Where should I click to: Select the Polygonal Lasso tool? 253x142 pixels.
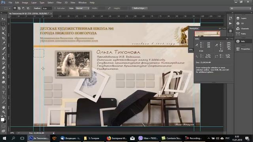pos(4,29)
